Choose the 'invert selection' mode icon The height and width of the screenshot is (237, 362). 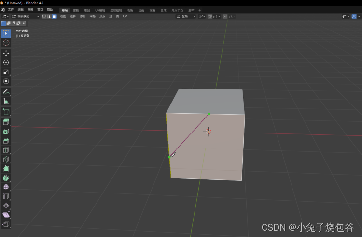point(18,23)
